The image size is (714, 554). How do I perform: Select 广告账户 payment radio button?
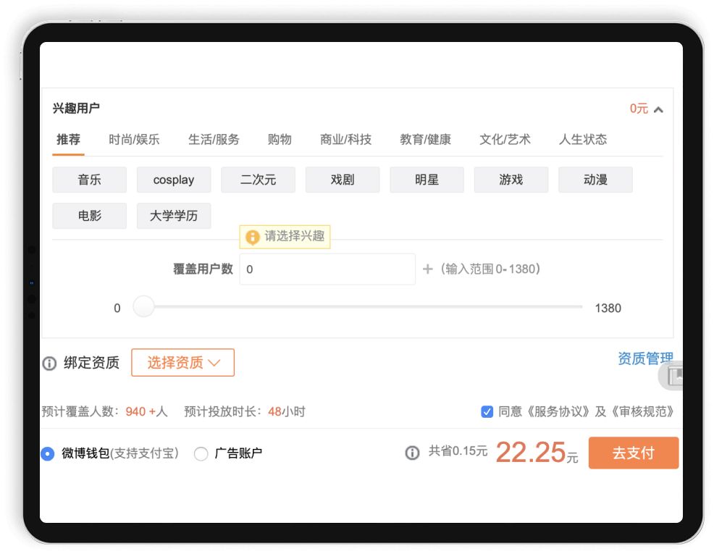[x=201, y=454]
